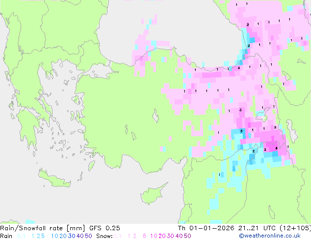Viewport: 311px width, 240px height.
Task: Select the Rain 0.1 legend color value
Action: pos(21,236)
